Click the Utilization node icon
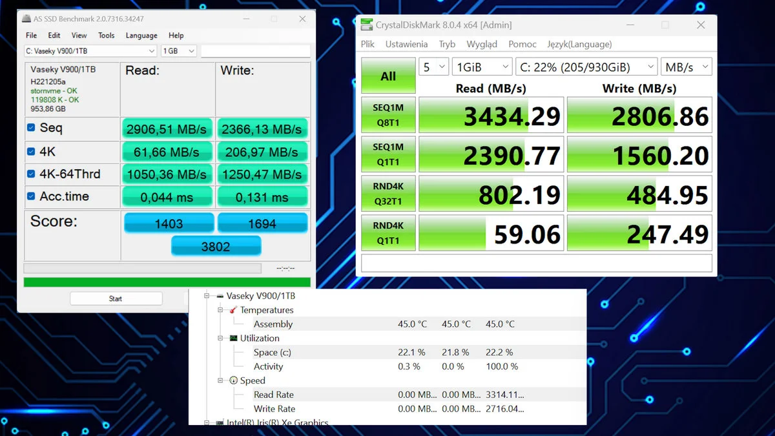Screen dimensions: 775x436 [233, 338]
